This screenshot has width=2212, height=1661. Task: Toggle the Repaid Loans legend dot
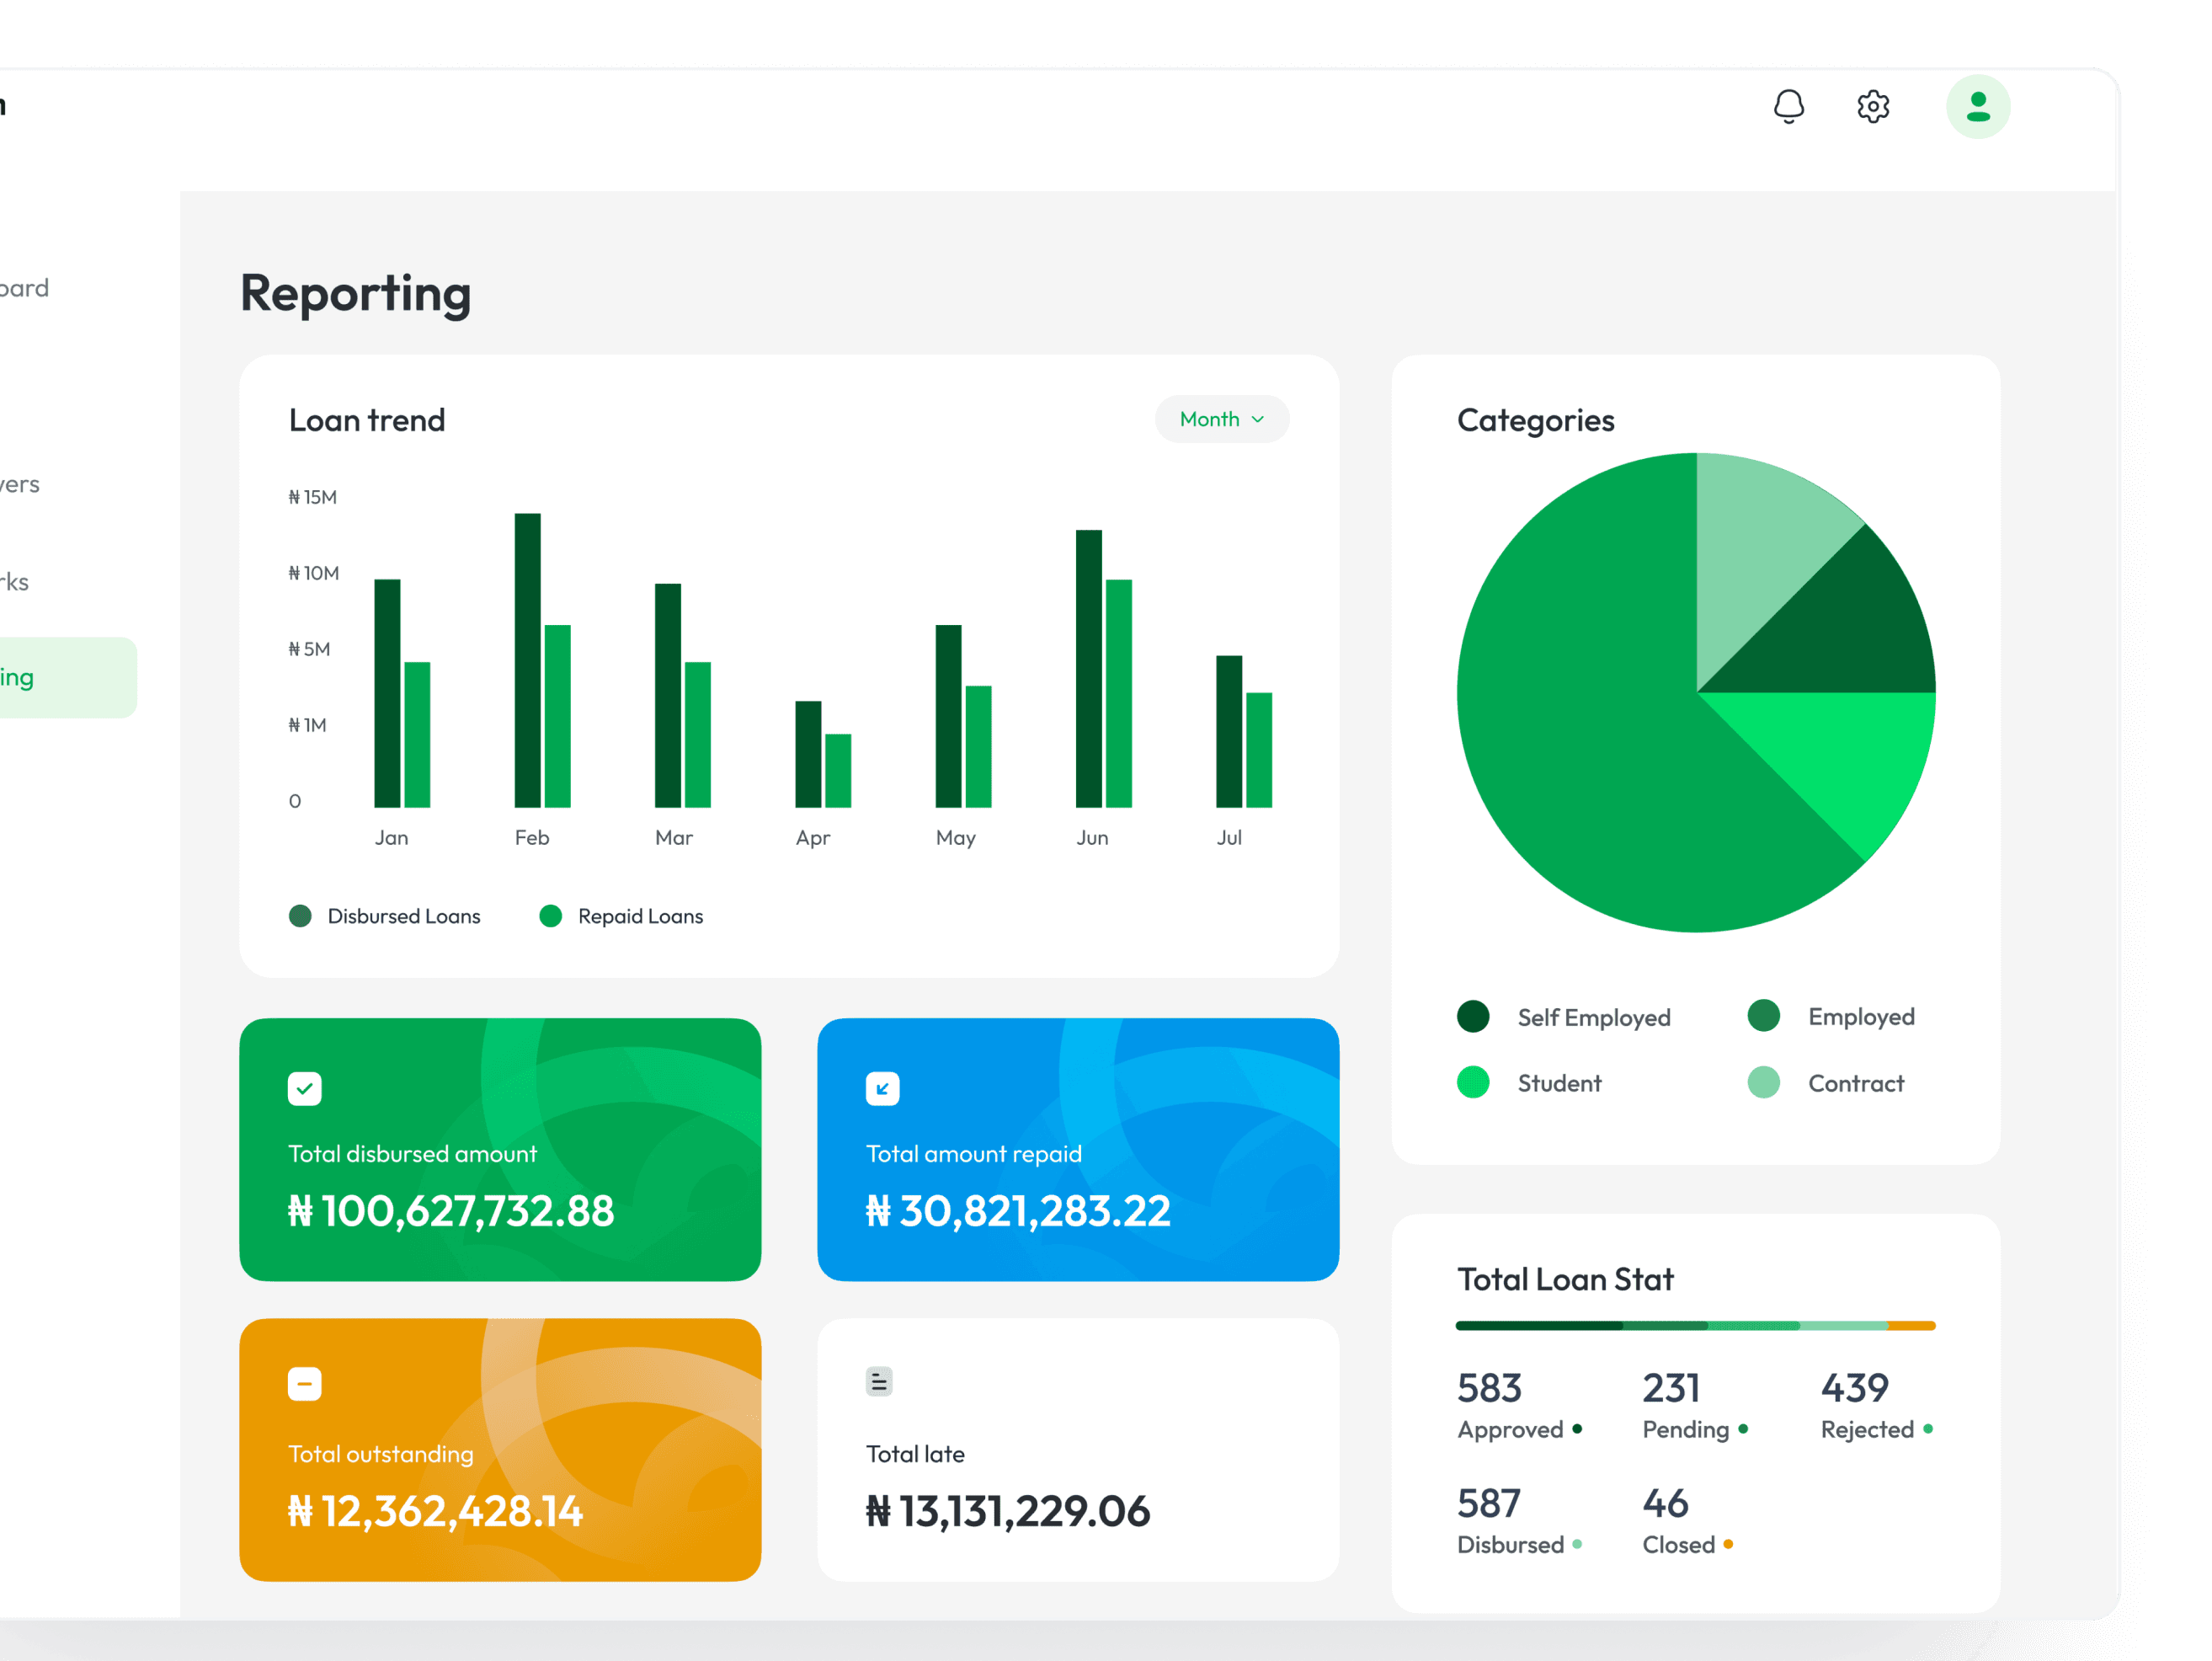[550, 916]
